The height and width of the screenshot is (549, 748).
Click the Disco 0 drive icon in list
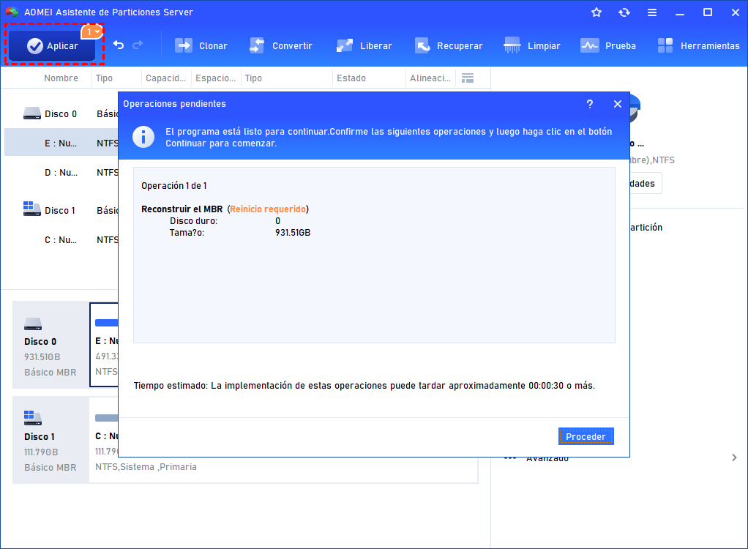coord(32,113)
